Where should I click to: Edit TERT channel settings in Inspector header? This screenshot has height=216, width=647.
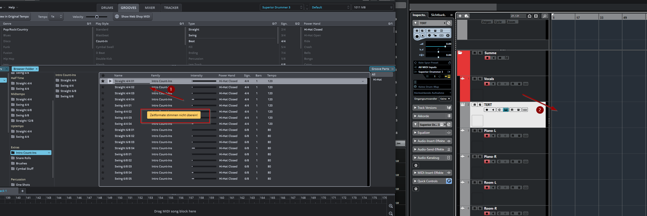click(449, 23)
